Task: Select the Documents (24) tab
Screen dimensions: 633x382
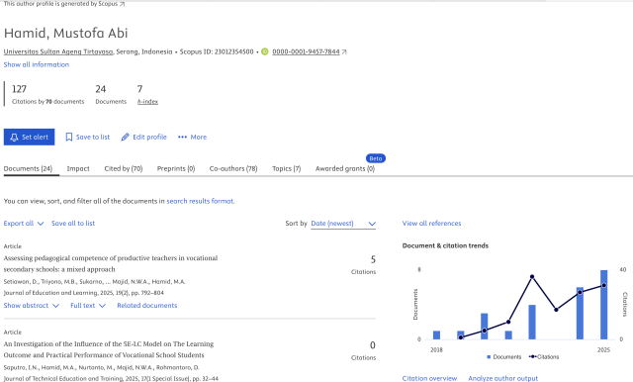Action: pos(28,169)
